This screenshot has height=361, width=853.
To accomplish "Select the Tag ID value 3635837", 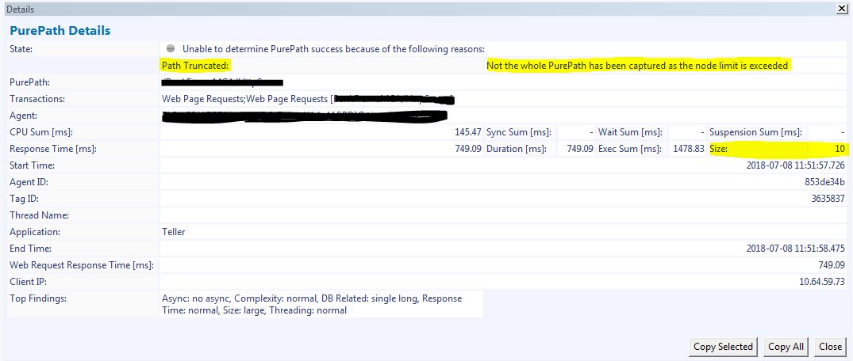I will (828, 199).
